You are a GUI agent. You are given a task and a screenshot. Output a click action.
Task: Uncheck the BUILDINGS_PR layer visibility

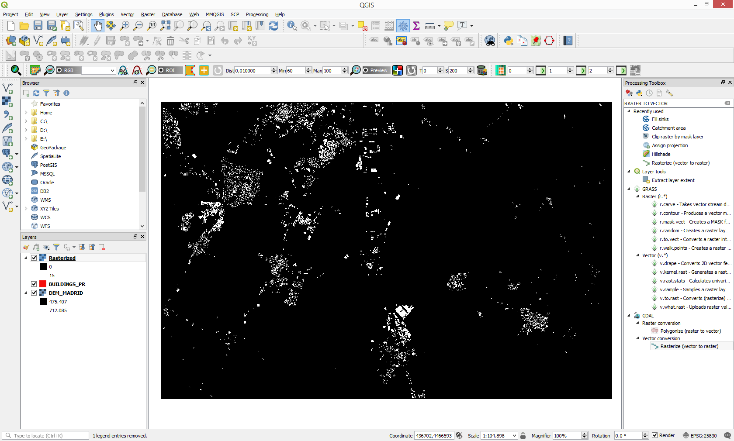(34, 284)
